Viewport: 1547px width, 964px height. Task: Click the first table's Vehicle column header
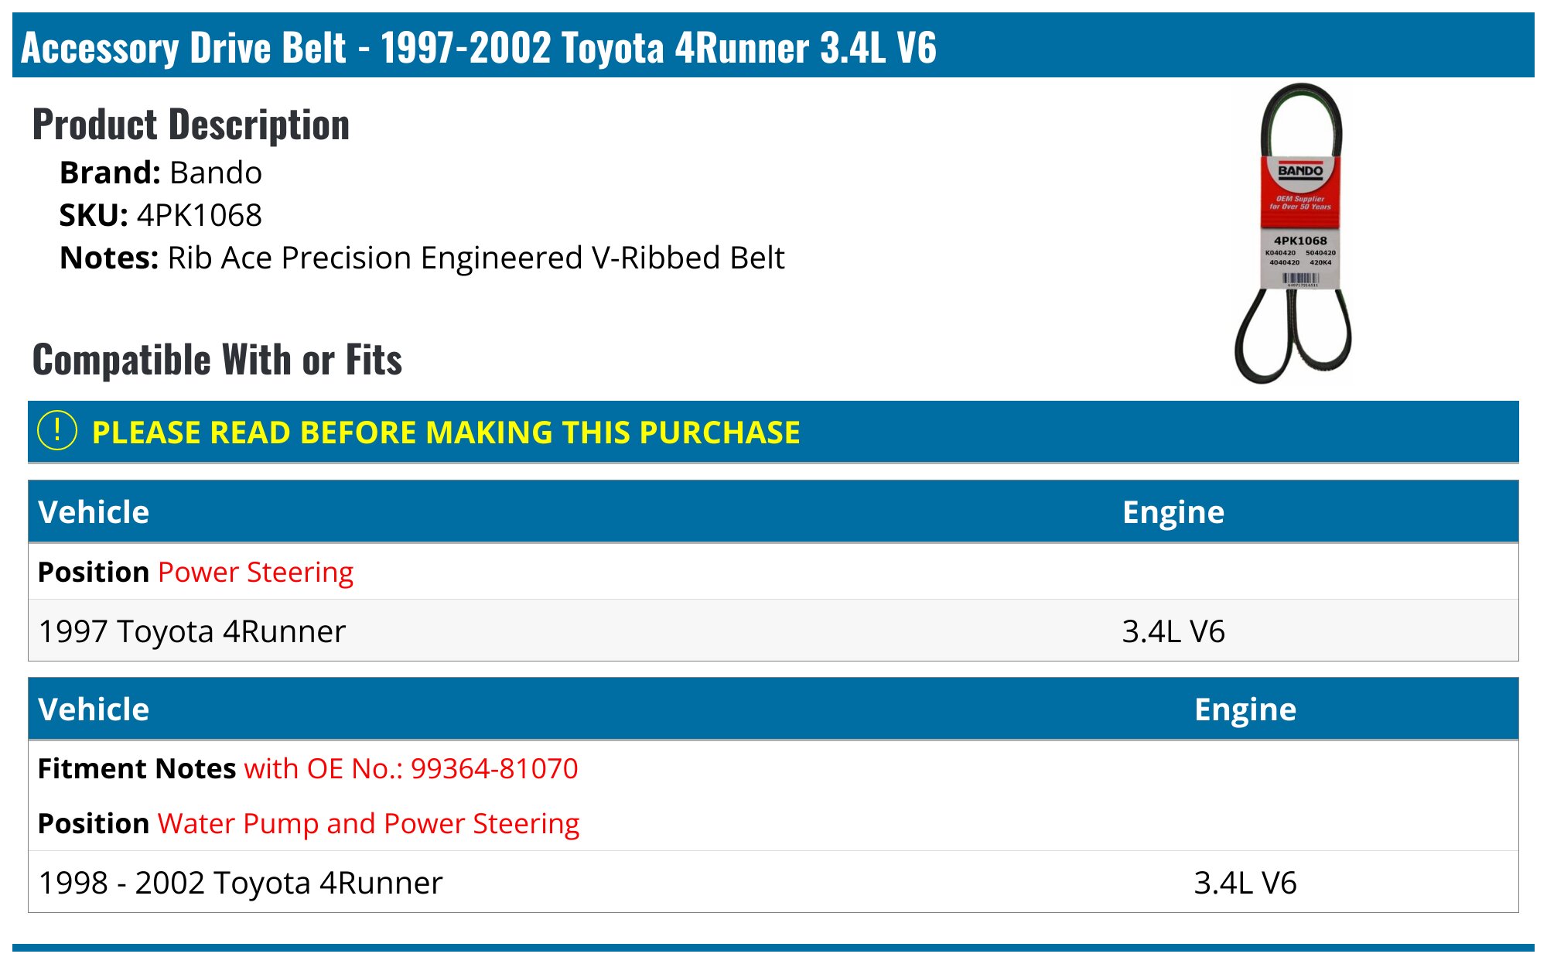click(x=94, y=512)
